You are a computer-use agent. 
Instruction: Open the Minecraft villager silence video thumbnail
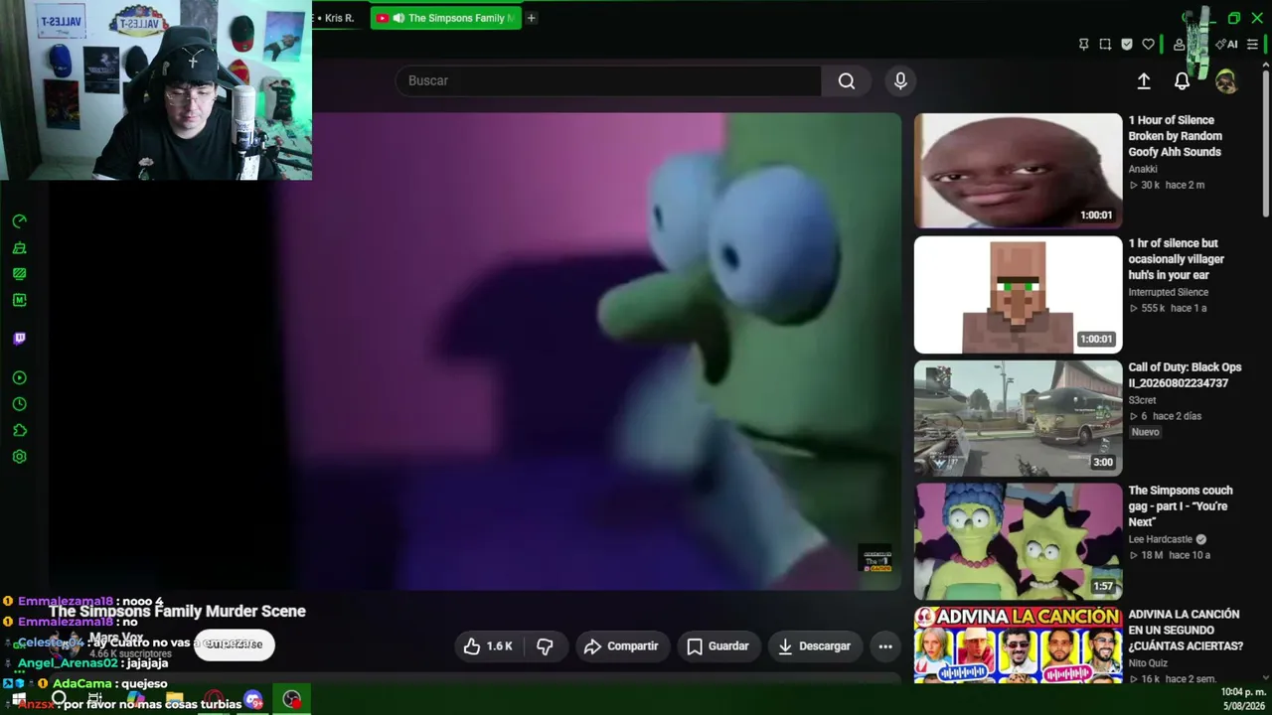tap(1018, 294)
